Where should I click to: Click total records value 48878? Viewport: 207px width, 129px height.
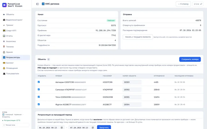[198, 20]
